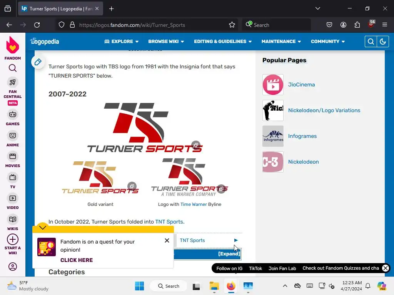Open the Gold variant logo thumbnail
This screenshot has height=295, width=394.
coord(100,177)
